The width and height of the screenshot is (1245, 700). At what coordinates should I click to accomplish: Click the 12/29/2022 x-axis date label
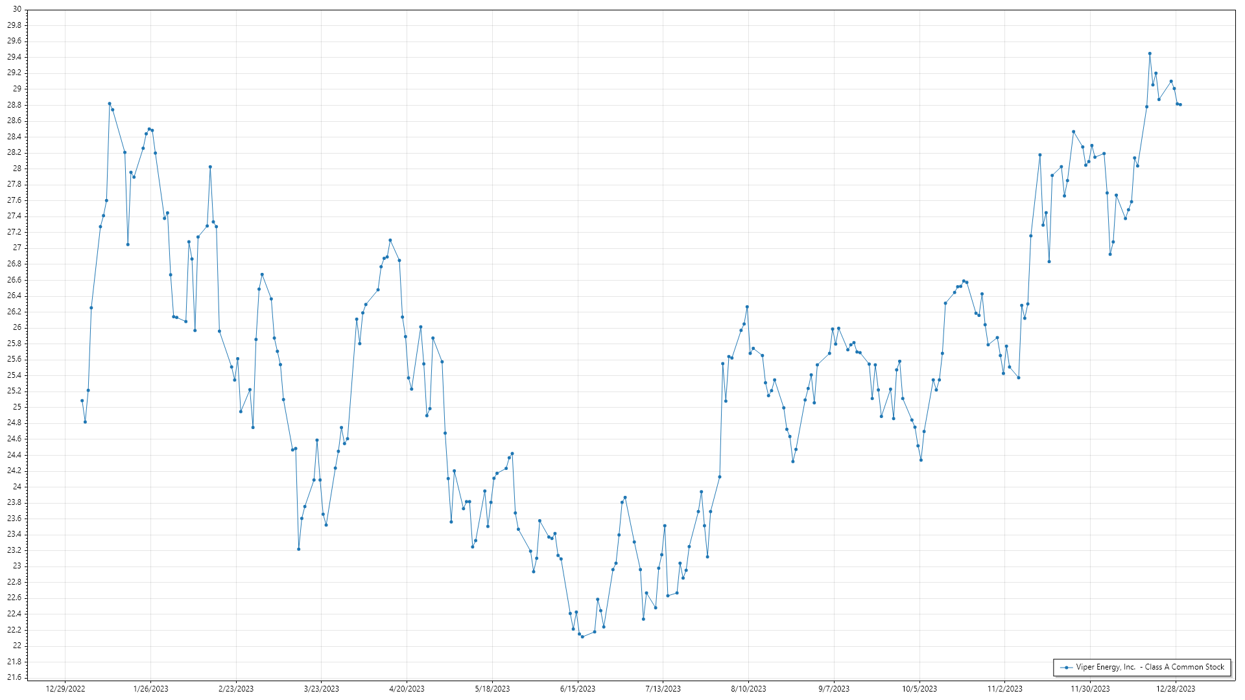65,688
